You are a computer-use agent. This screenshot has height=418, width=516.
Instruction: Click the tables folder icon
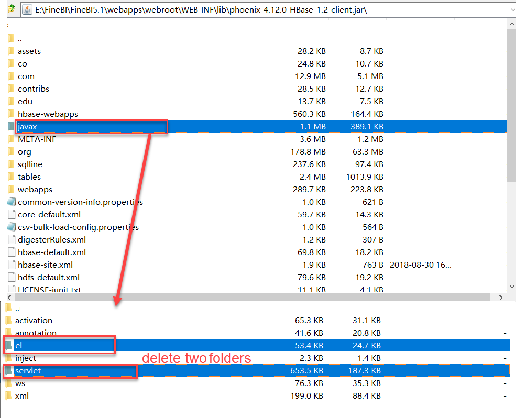pos(11,177)
